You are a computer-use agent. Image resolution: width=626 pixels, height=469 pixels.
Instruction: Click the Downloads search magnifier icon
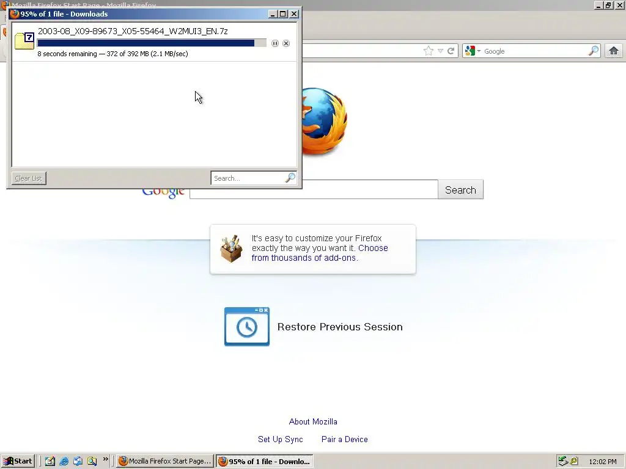(290, 178)
